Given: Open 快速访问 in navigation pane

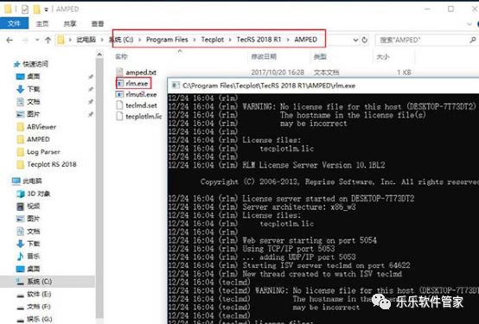Looking at the screenshot, I should click(35, 64).
